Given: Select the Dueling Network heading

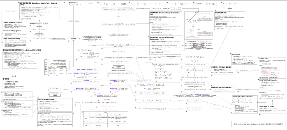Looking at the screenshot, I should pyautogui.click(x=44, y=114).
